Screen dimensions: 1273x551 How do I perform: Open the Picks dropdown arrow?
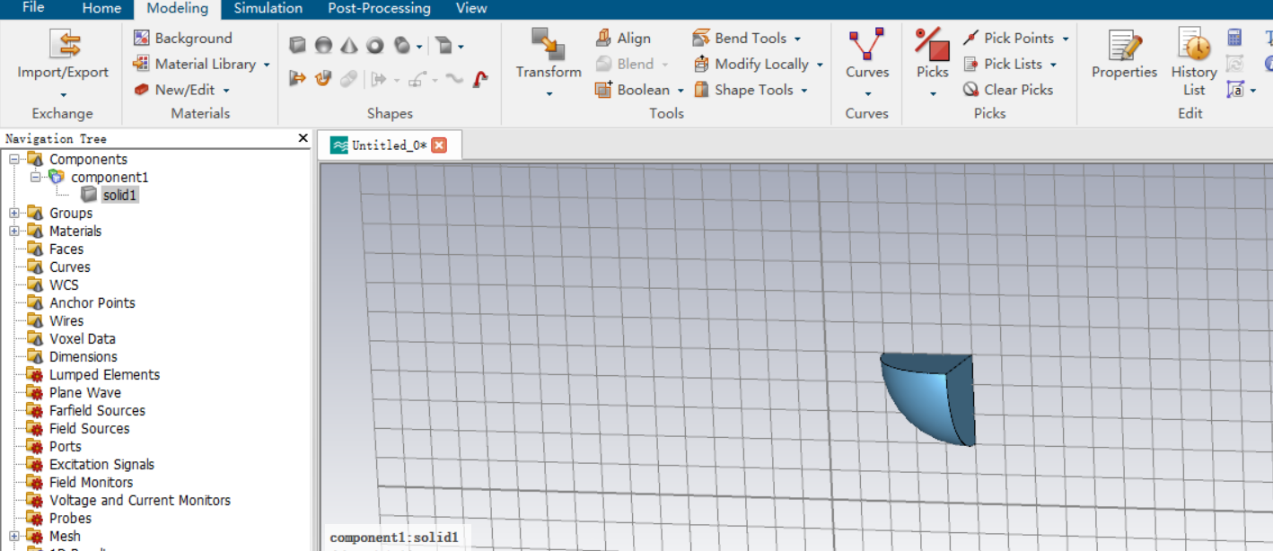point(933,94)
